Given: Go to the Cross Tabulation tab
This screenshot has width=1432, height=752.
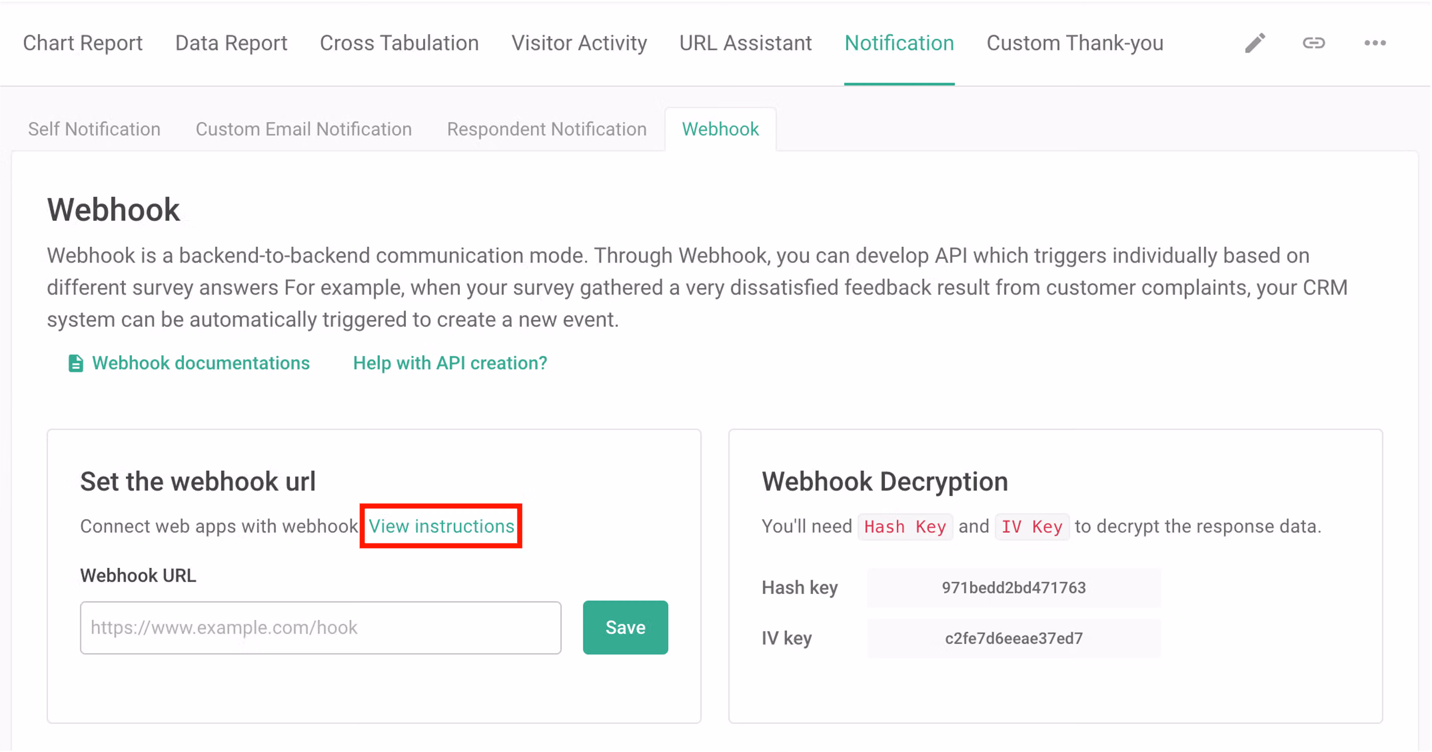Looking at the screenshot, I should [399, 43].
